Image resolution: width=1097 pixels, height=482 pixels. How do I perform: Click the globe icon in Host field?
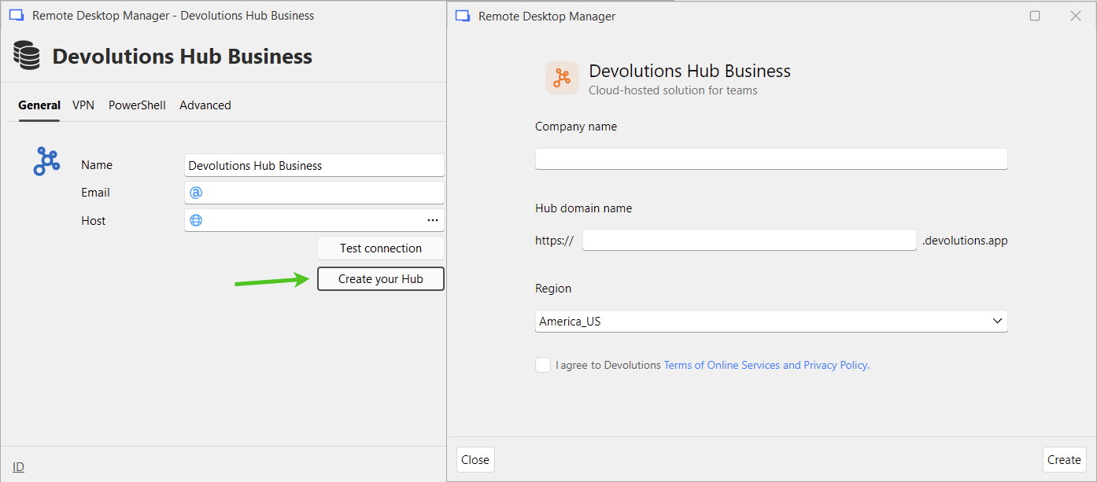tap(196, 220)
